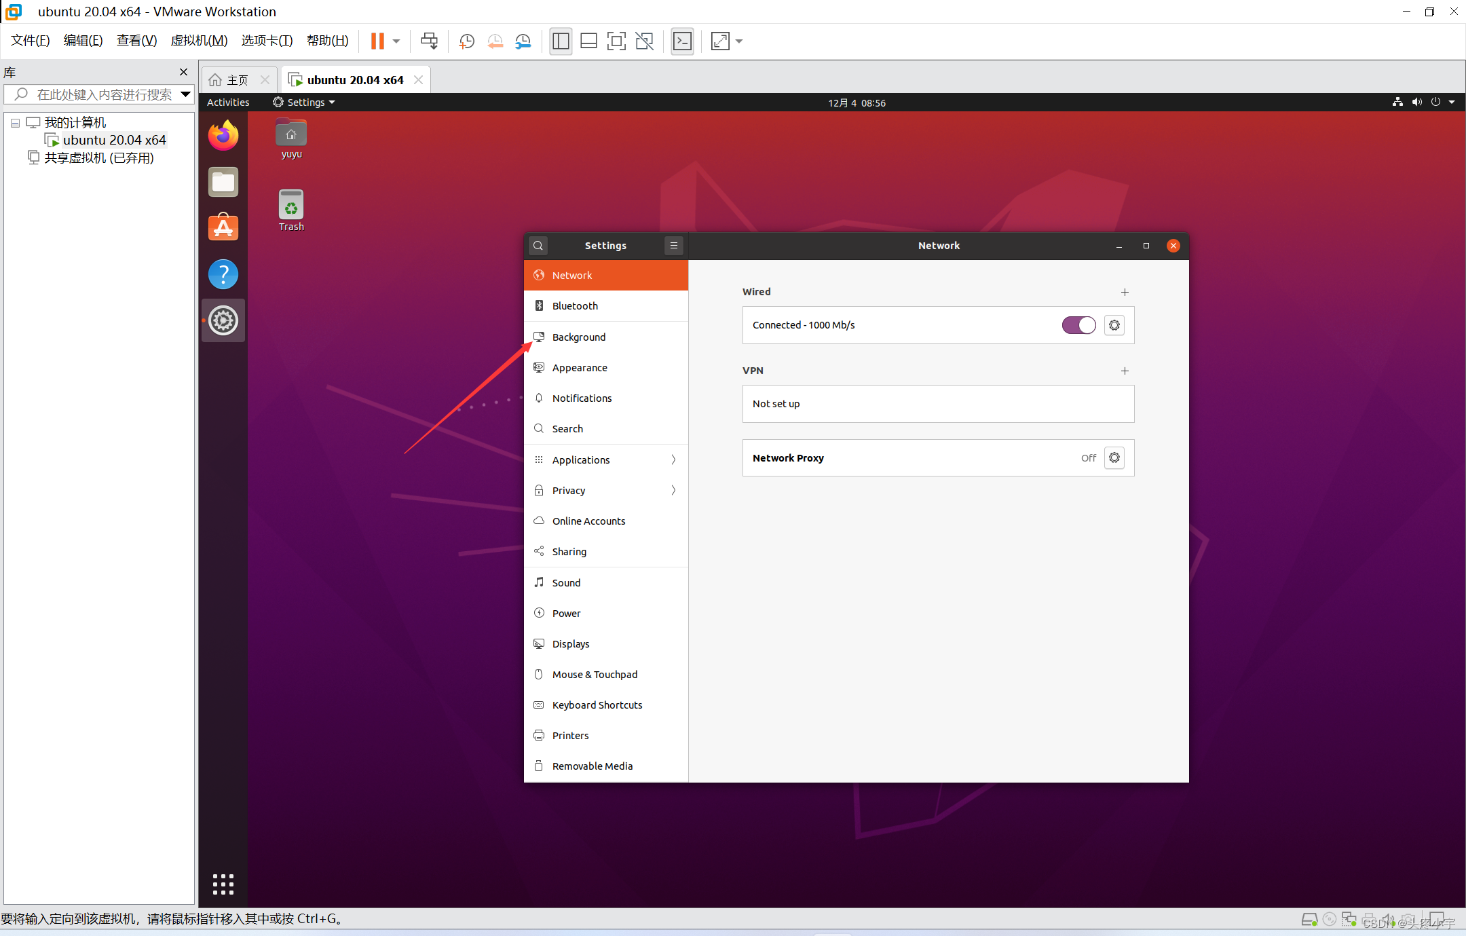Click the network status icon in top bar

1397,102
